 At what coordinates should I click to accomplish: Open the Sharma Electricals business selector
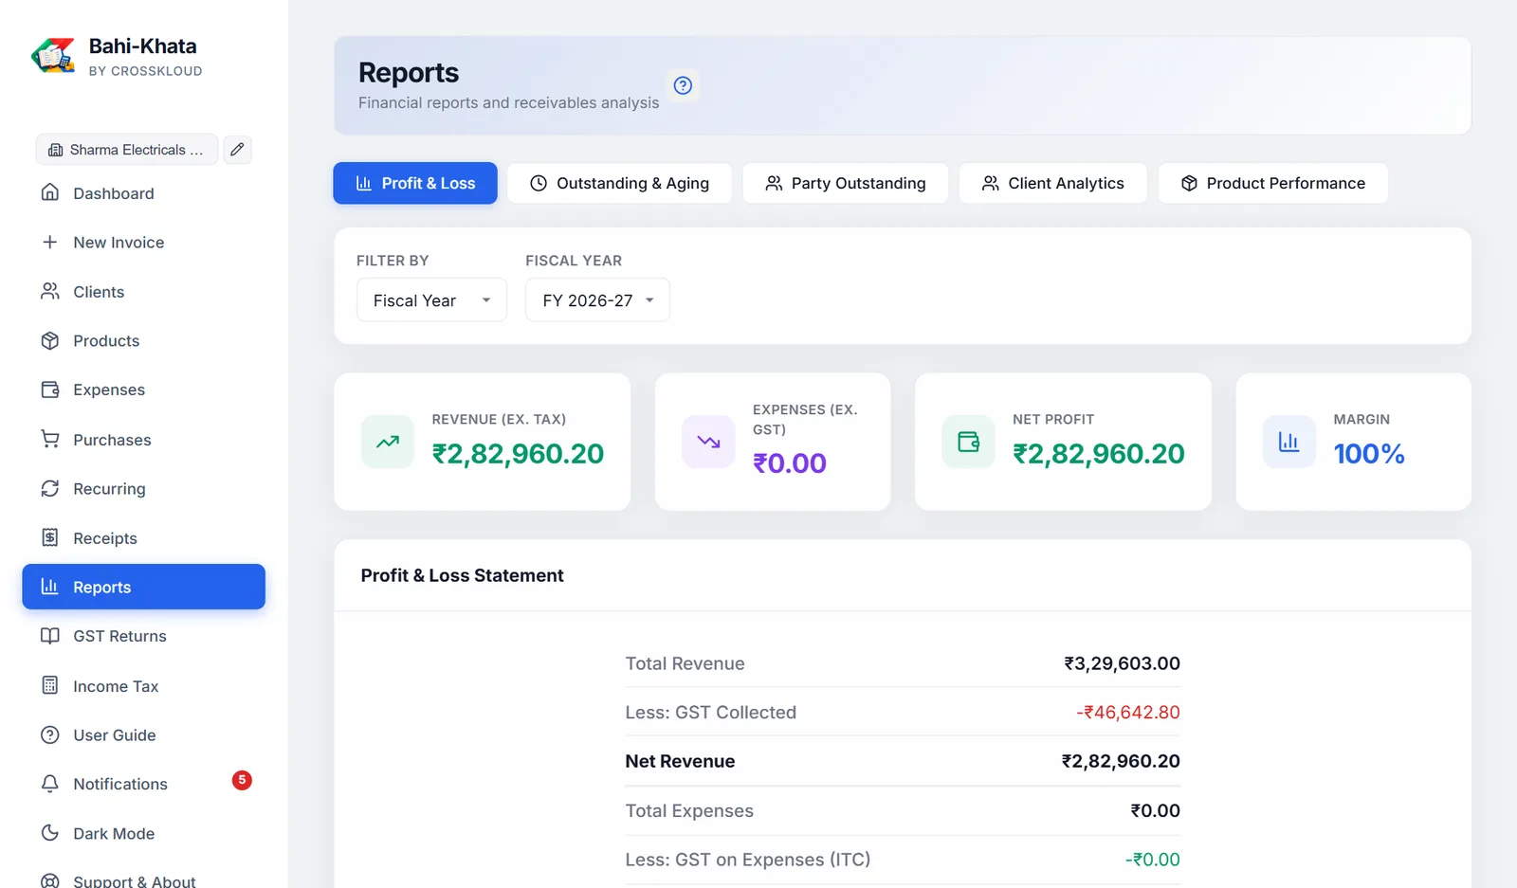point(127,150)
